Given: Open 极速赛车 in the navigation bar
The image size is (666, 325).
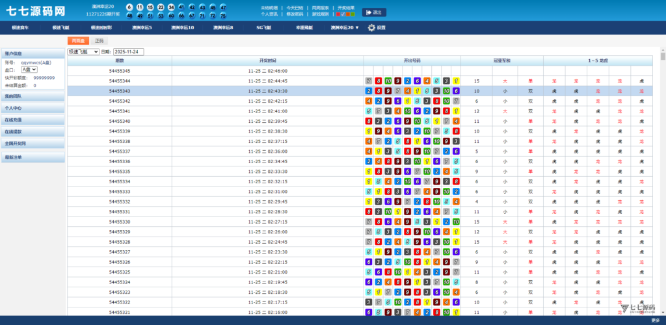Looking at the screenshot, I should (21, 28).
